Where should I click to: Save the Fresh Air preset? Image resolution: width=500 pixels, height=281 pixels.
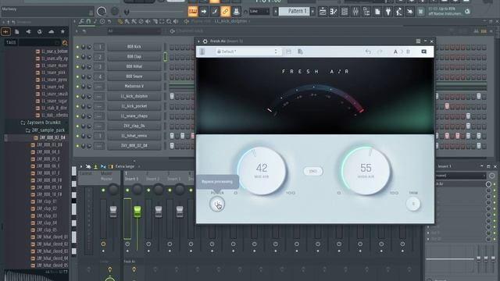[288, 52]
